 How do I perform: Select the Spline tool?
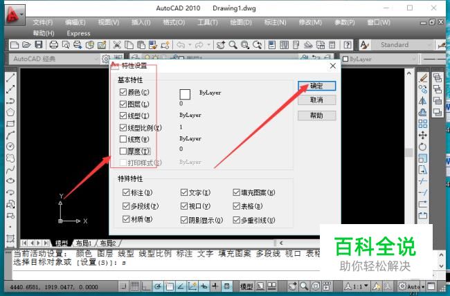tap(10, 169)
